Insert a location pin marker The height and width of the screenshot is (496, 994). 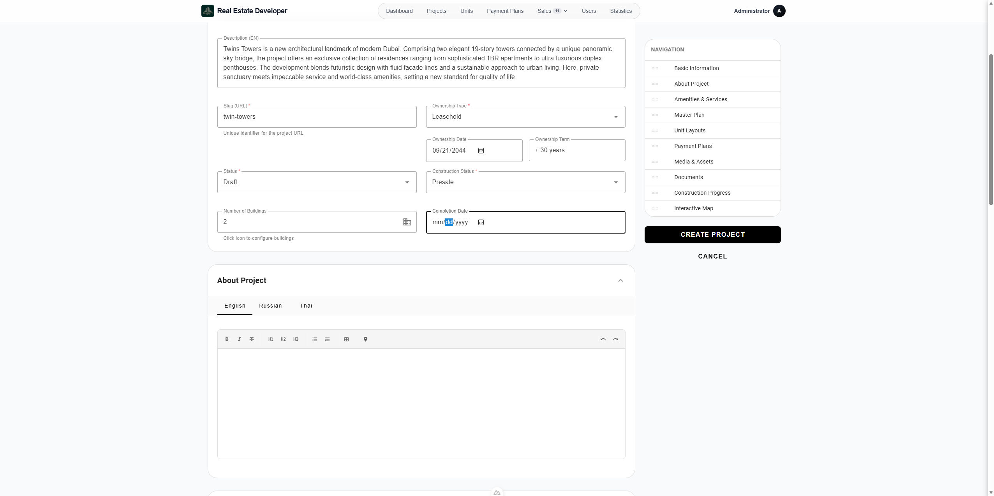click(365, 339)
